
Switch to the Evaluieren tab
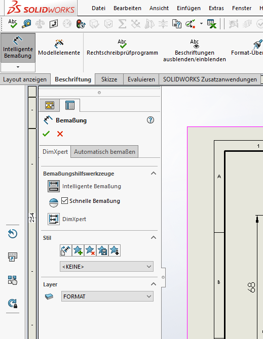(141, 79)
